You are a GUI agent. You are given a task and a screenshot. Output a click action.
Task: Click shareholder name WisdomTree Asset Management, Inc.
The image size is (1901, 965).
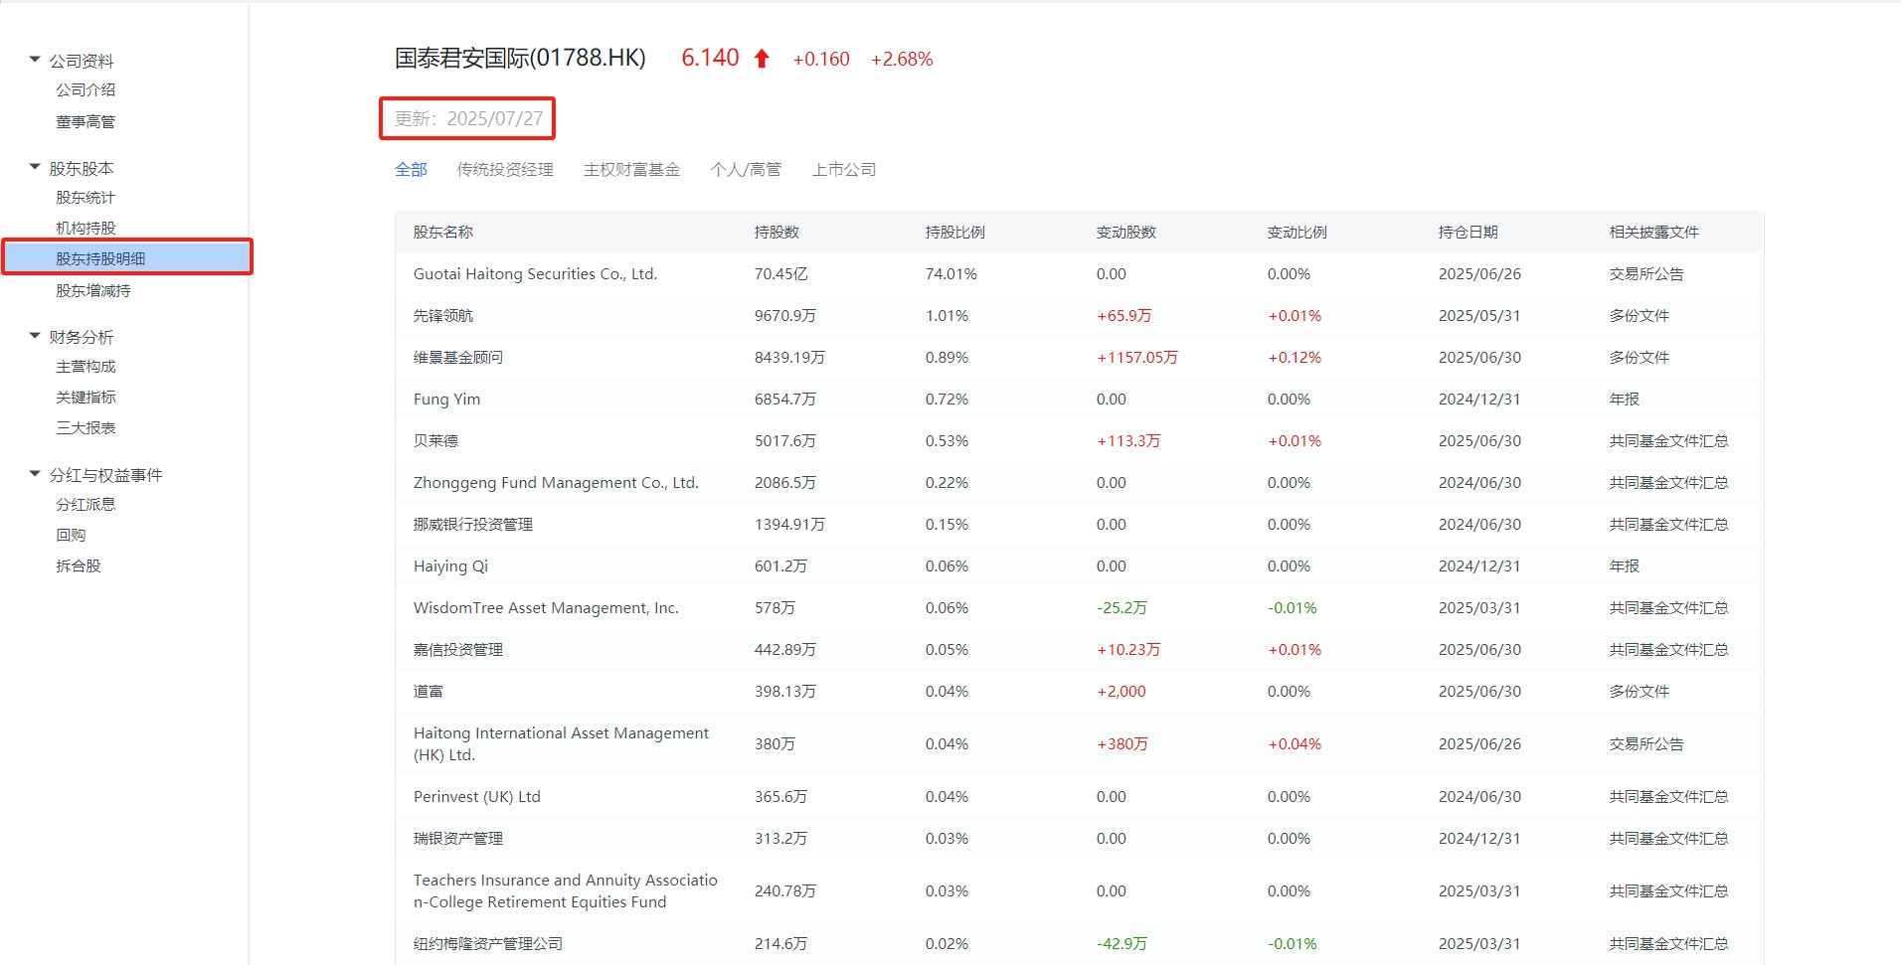click(x=546, y=607)
